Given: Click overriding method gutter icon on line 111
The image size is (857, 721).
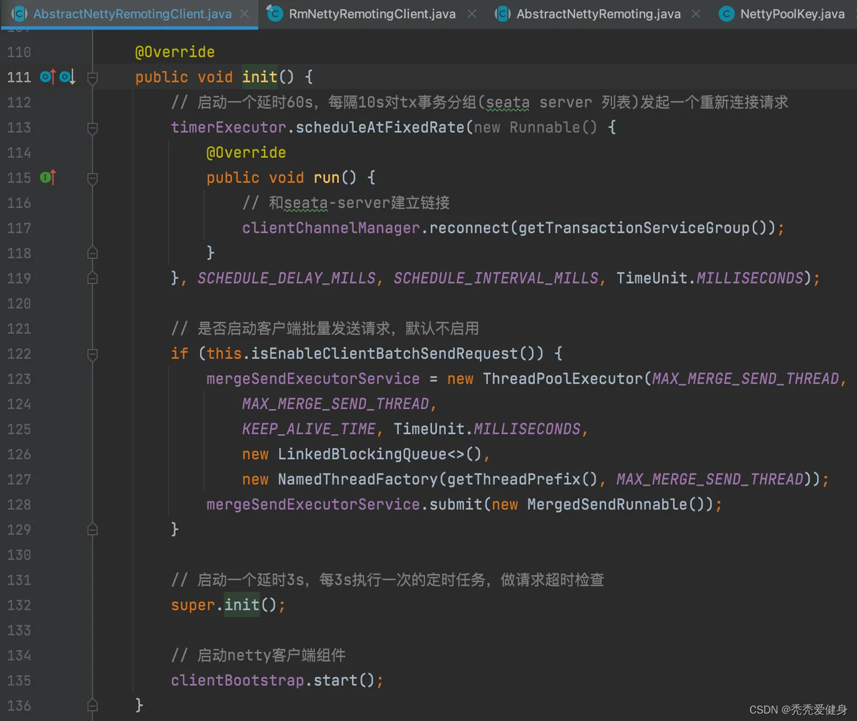Looking at the screenshot, I should click(x=48, y=77).
